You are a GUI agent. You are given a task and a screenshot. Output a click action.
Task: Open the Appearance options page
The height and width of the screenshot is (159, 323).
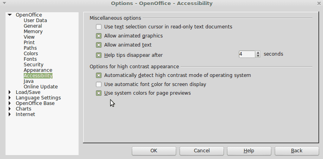point(38,70)
